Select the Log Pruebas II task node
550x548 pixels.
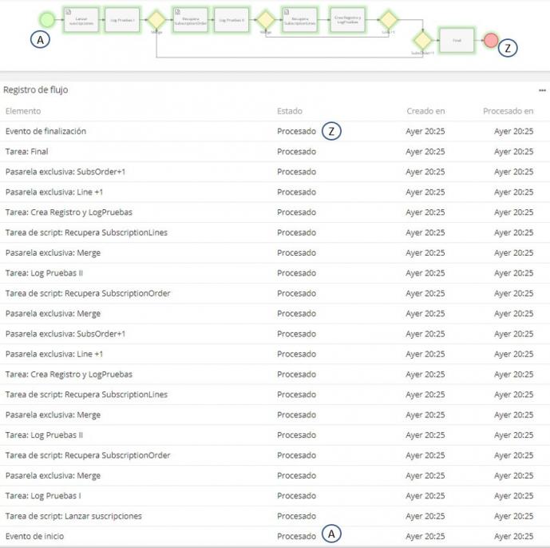point(231,20)
